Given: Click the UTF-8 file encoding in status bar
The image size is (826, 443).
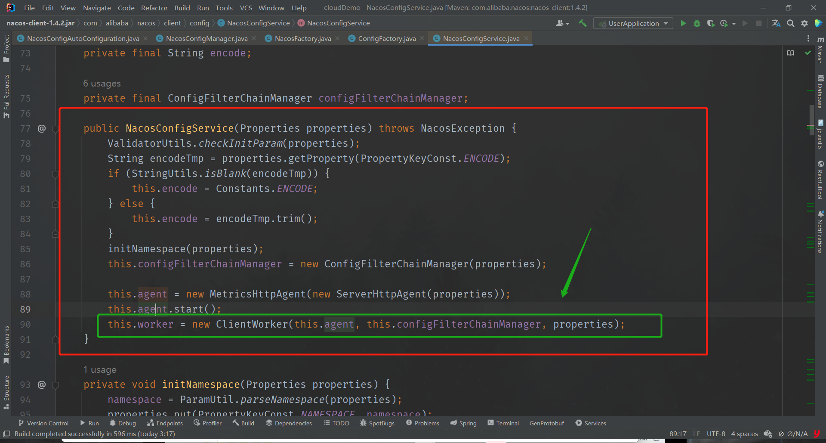Looking at the screenshot, I should click(x=716, y=434).
